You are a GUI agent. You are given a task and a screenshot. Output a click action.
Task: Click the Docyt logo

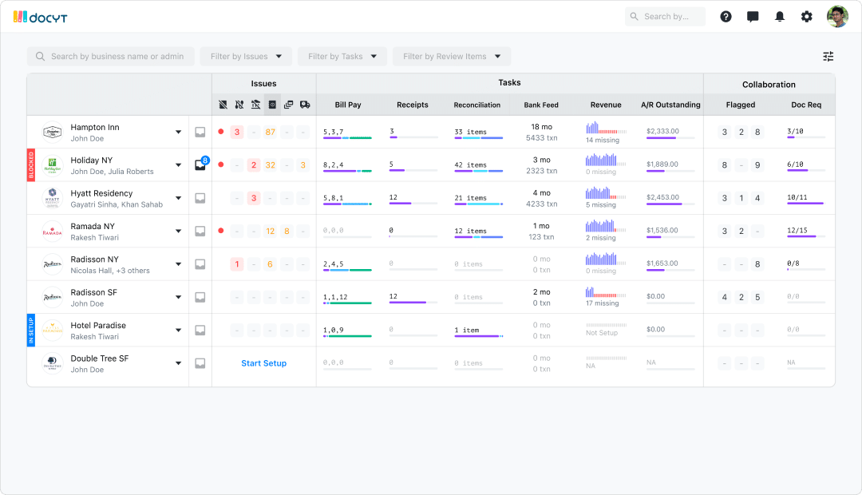pyautogui.click(x=40, y=17)
